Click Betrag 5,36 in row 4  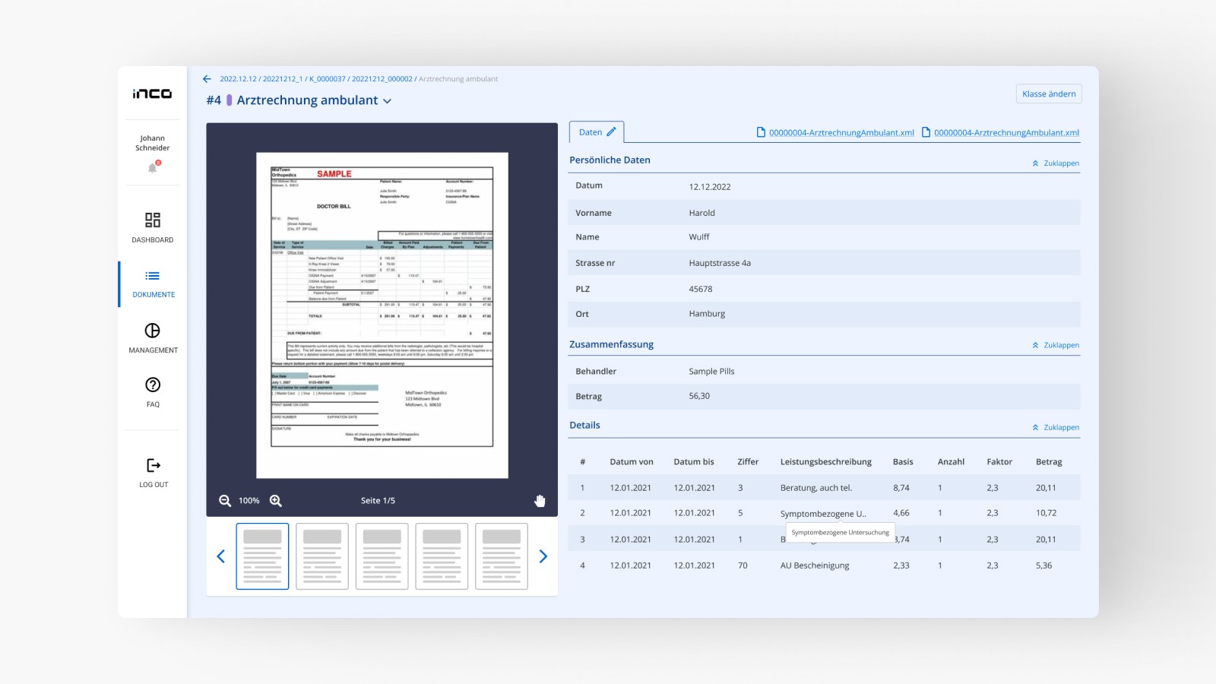[x=1043, y=565]
